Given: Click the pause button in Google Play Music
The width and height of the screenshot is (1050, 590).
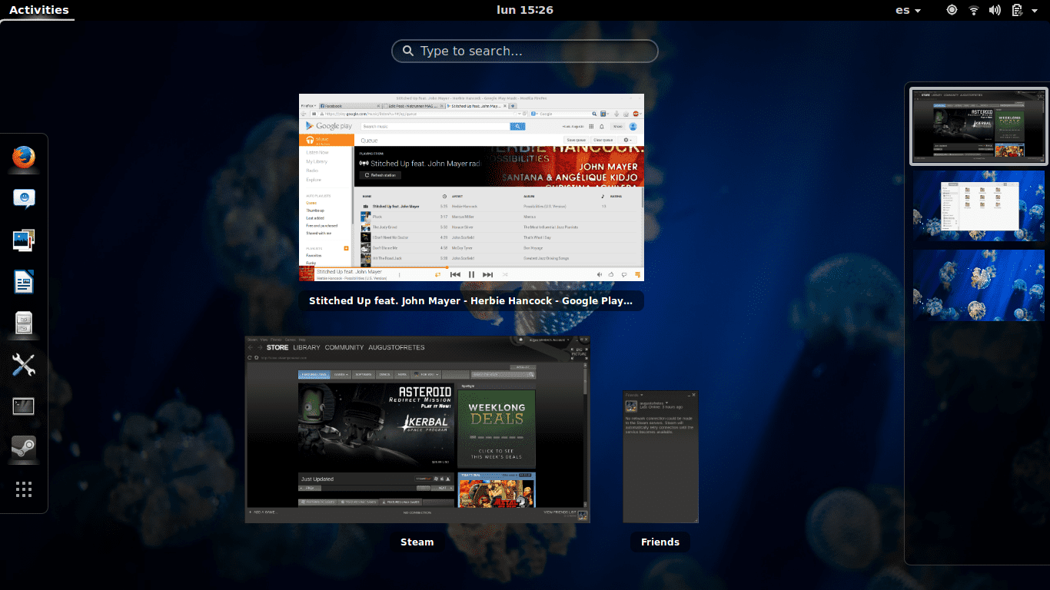Looking at the screenshot, I should (x=471, y=274).
